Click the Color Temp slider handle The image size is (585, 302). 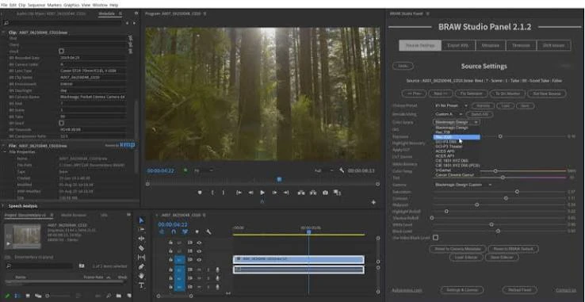pyautogui.click(x=495, y=171)
